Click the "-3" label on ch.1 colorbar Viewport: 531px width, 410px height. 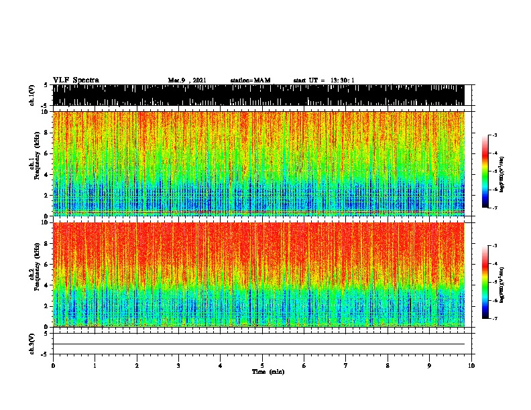494,135
